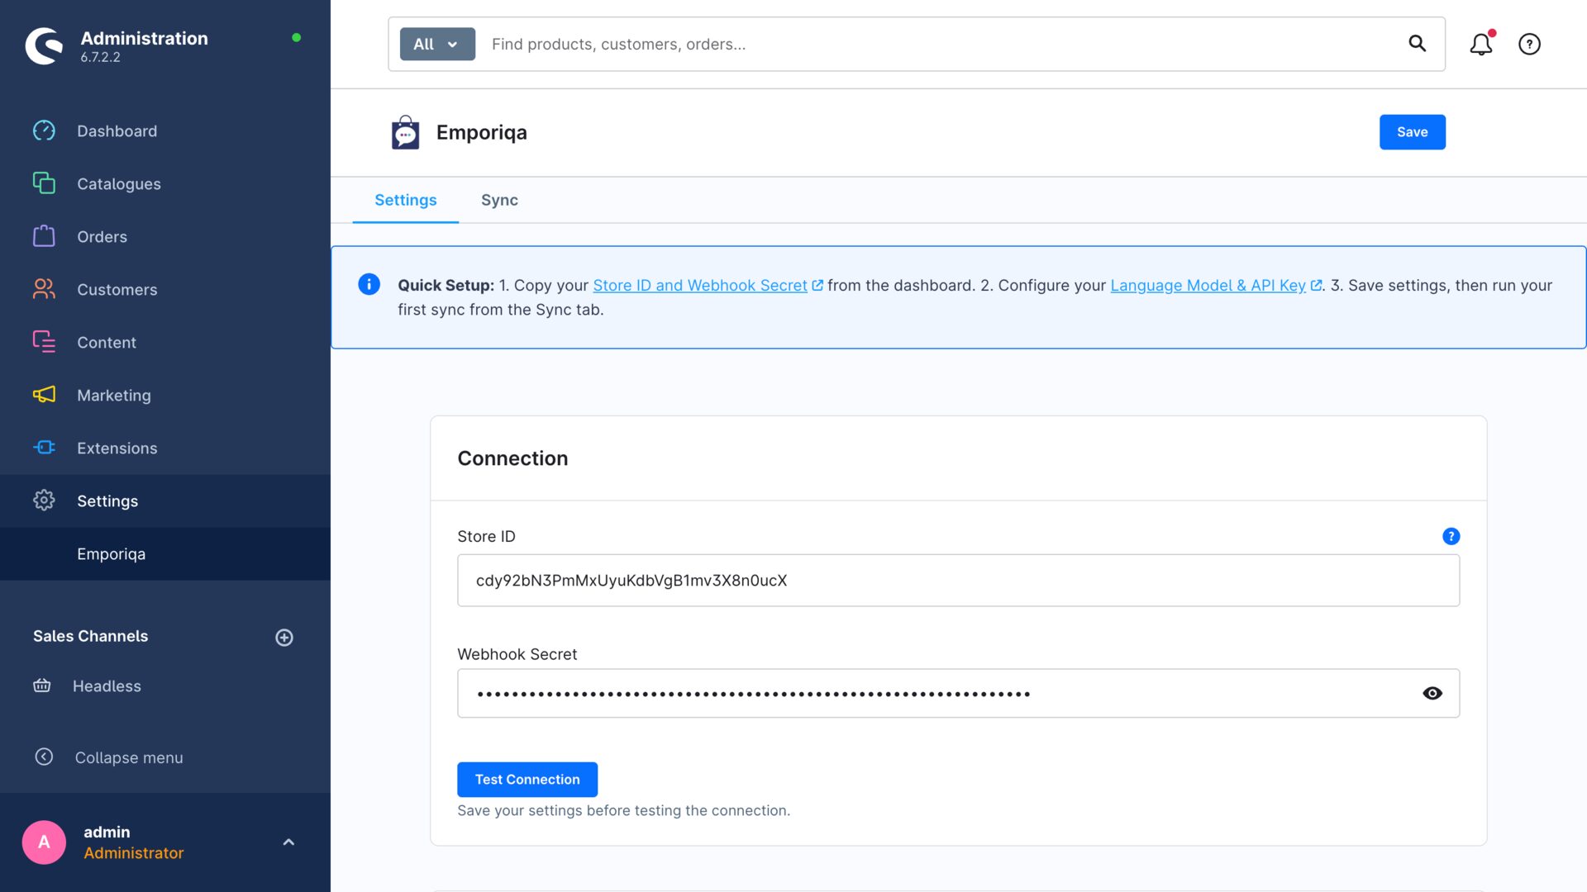Click the notification bell icon
The width and height of the screenshot is (1587, 892).
coord(1480,44)
